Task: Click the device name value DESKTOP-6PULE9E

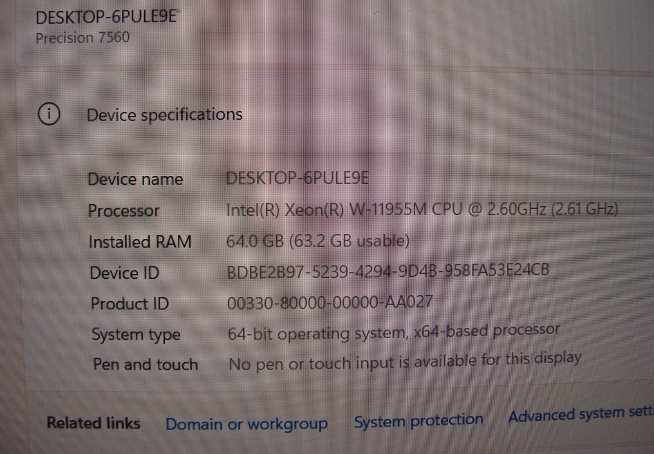Action: pos(298,178)
